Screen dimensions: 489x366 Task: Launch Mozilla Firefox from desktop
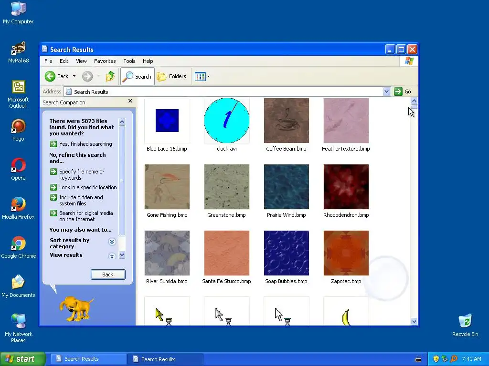[x=18, y=208]
